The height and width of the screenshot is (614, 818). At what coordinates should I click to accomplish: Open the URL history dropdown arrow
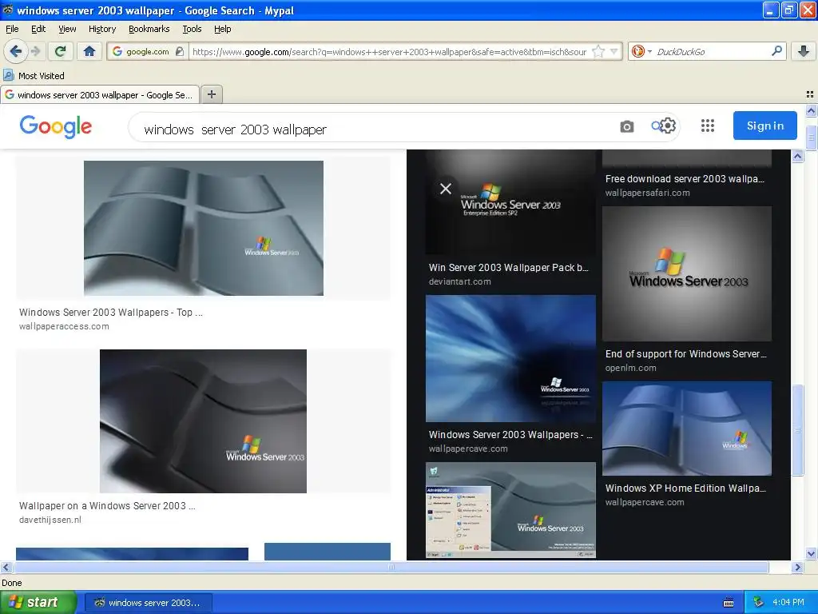(x=614, y=51)
